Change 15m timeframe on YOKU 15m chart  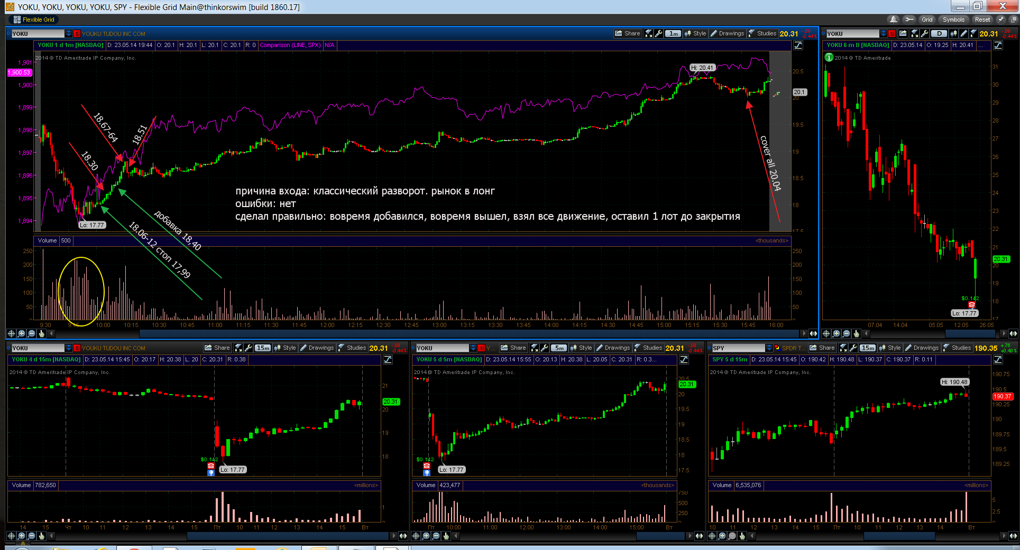tap(263, 348)
